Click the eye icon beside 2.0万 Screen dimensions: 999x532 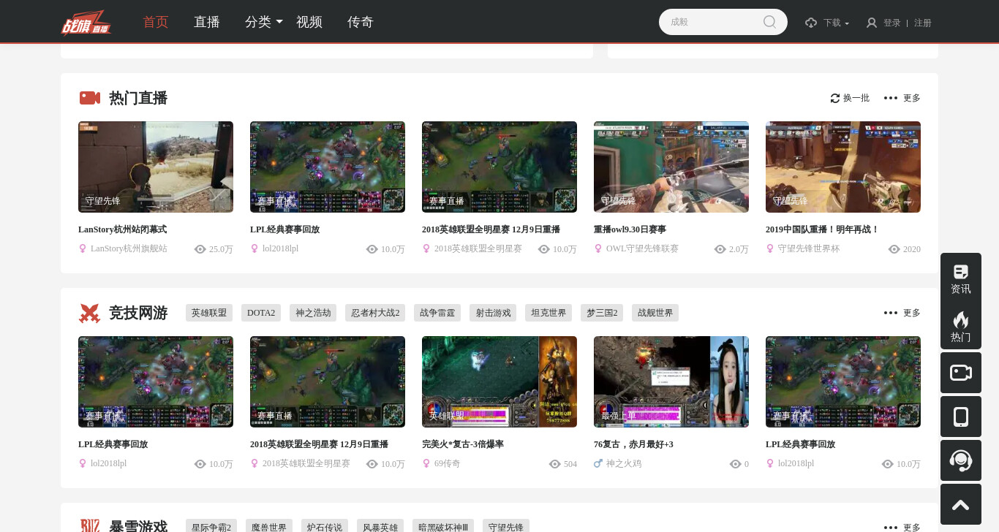pos(720,249)
